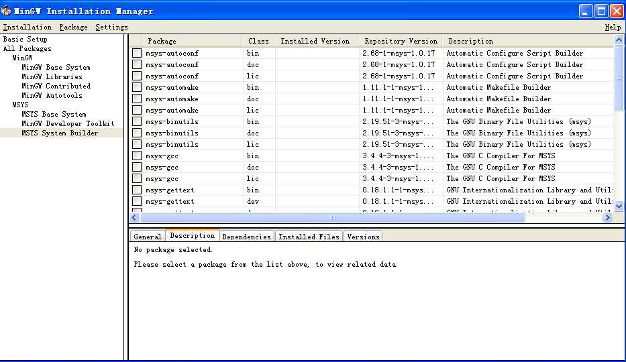Select MinGW Developer Toolkit category
Viewport: 626px width, 362px height.
(68, 123)
